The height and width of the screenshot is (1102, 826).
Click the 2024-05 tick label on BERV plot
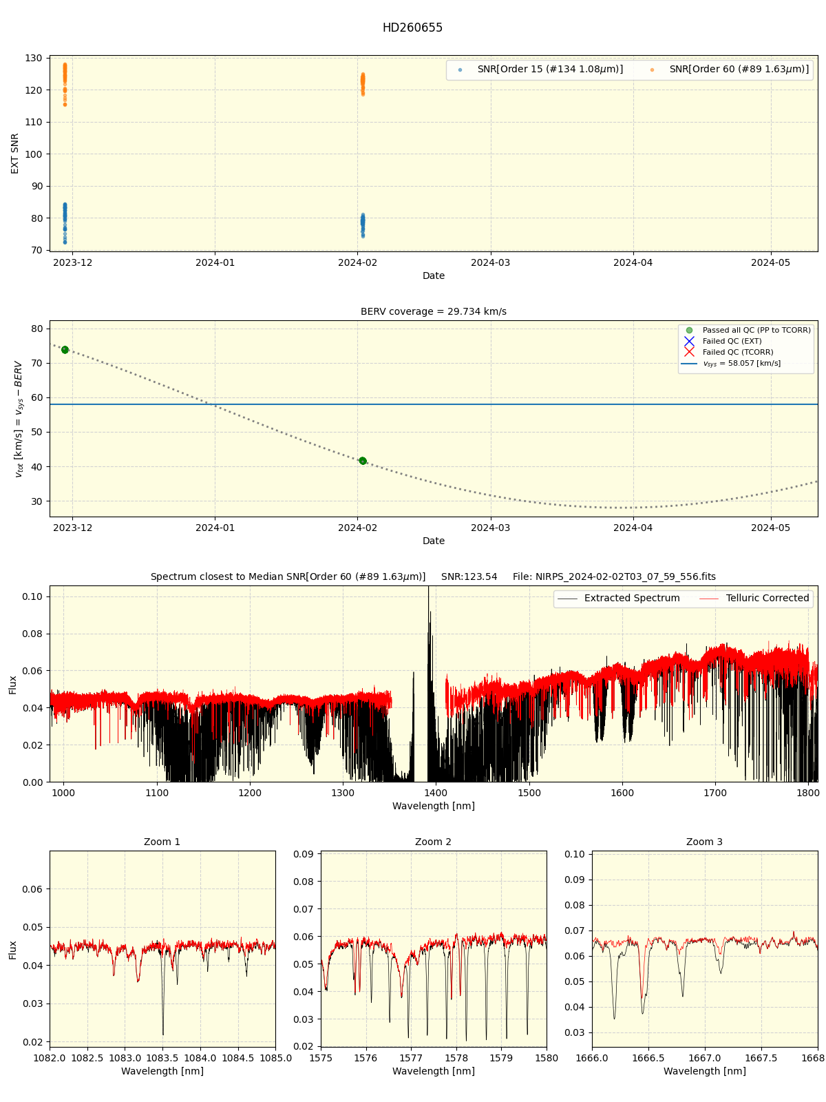[771, 528]
